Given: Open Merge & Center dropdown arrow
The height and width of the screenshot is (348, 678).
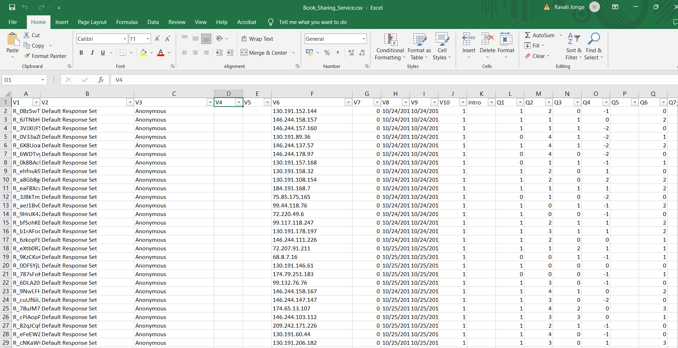Looking at the screenshot, I should 294,53.
